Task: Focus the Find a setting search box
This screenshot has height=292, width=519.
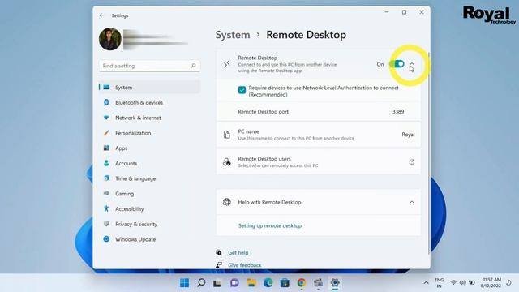Action: click(149, 66)
